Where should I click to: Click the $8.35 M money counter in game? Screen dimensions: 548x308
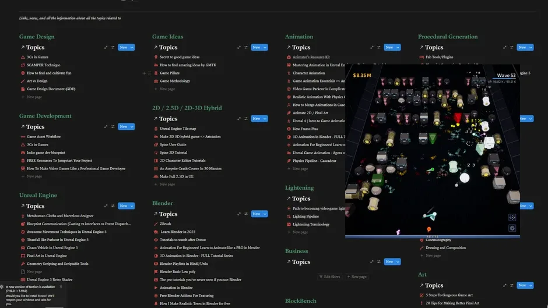(362, 76)
